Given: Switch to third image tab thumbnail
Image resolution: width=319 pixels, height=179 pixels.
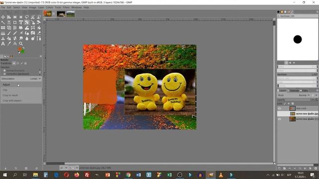Looking at the screenshot, I should pyautogui.click(x=71, y=14).
